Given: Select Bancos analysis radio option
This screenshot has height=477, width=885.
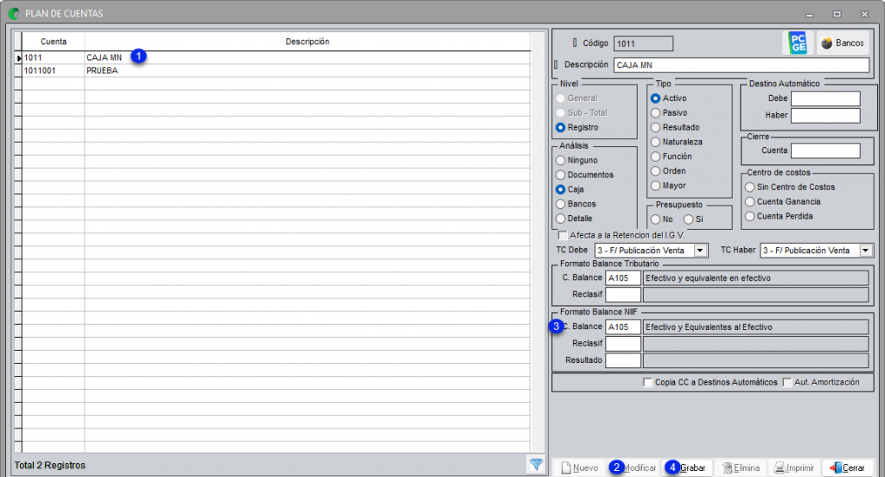Looking at the screenshot, I should (x=560, y=204).
